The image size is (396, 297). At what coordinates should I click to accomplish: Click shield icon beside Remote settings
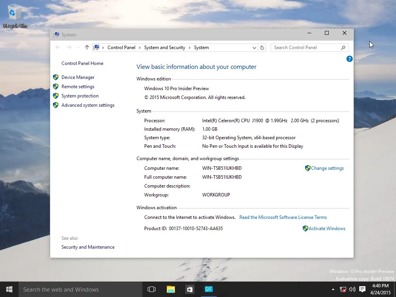56,87
